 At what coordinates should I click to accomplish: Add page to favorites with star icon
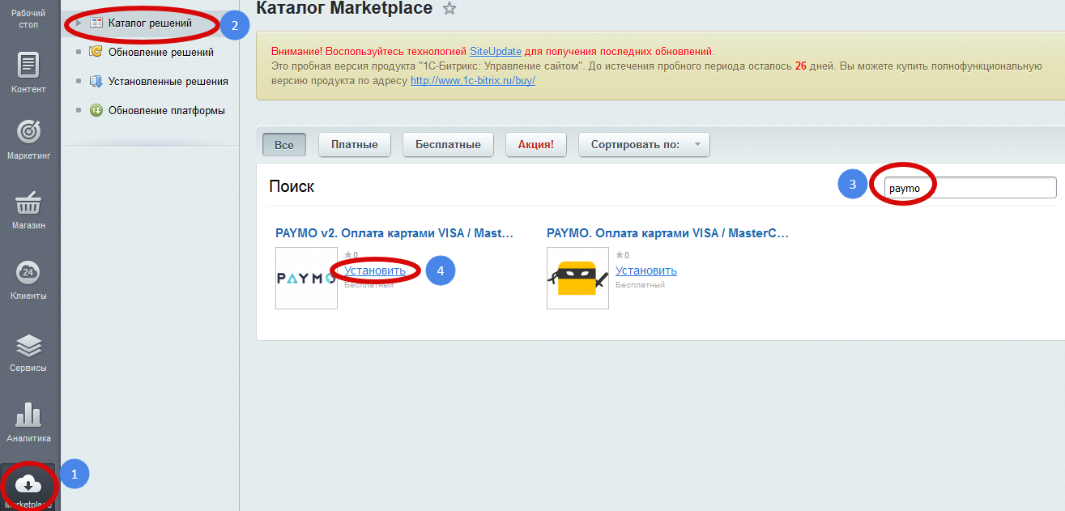click(449, 9)
